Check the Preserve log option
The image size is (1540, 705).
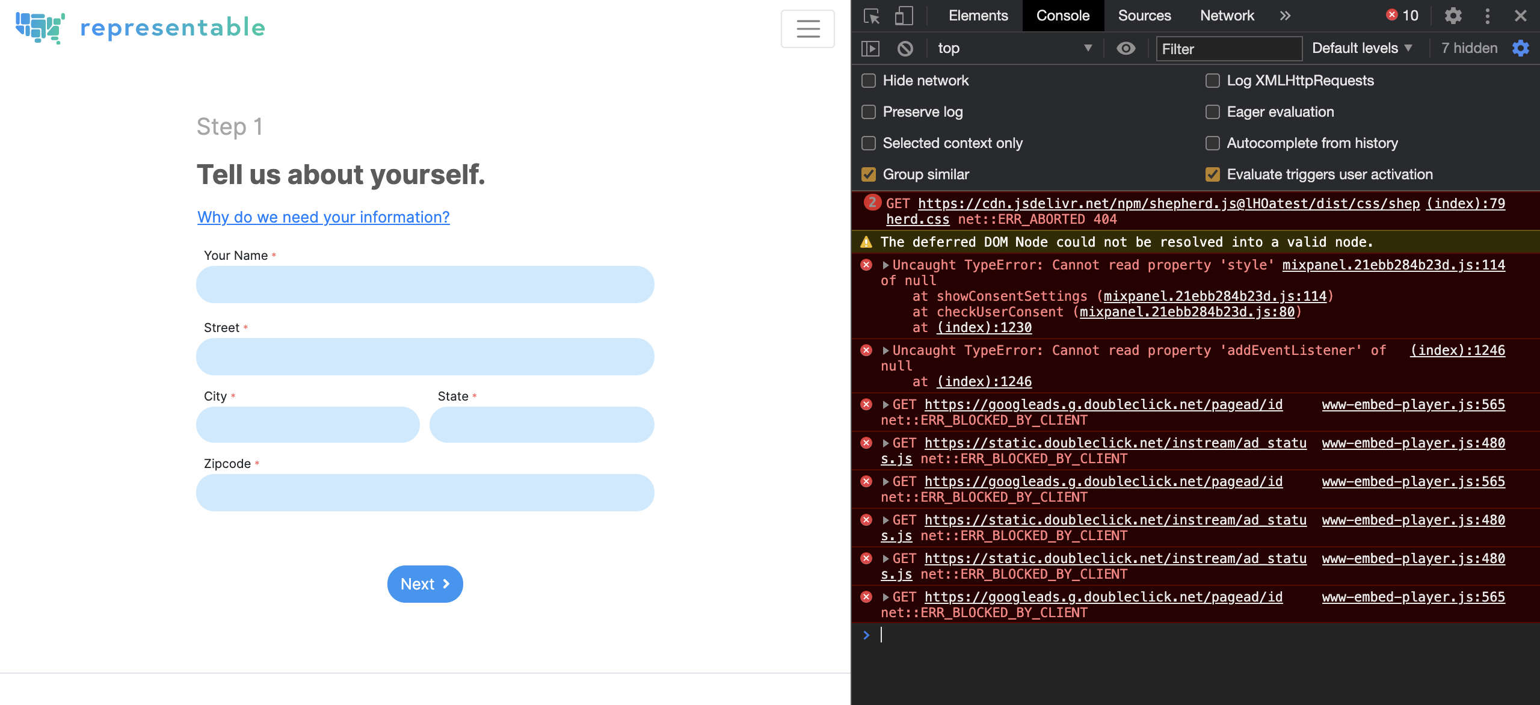(x=869, y=112)
